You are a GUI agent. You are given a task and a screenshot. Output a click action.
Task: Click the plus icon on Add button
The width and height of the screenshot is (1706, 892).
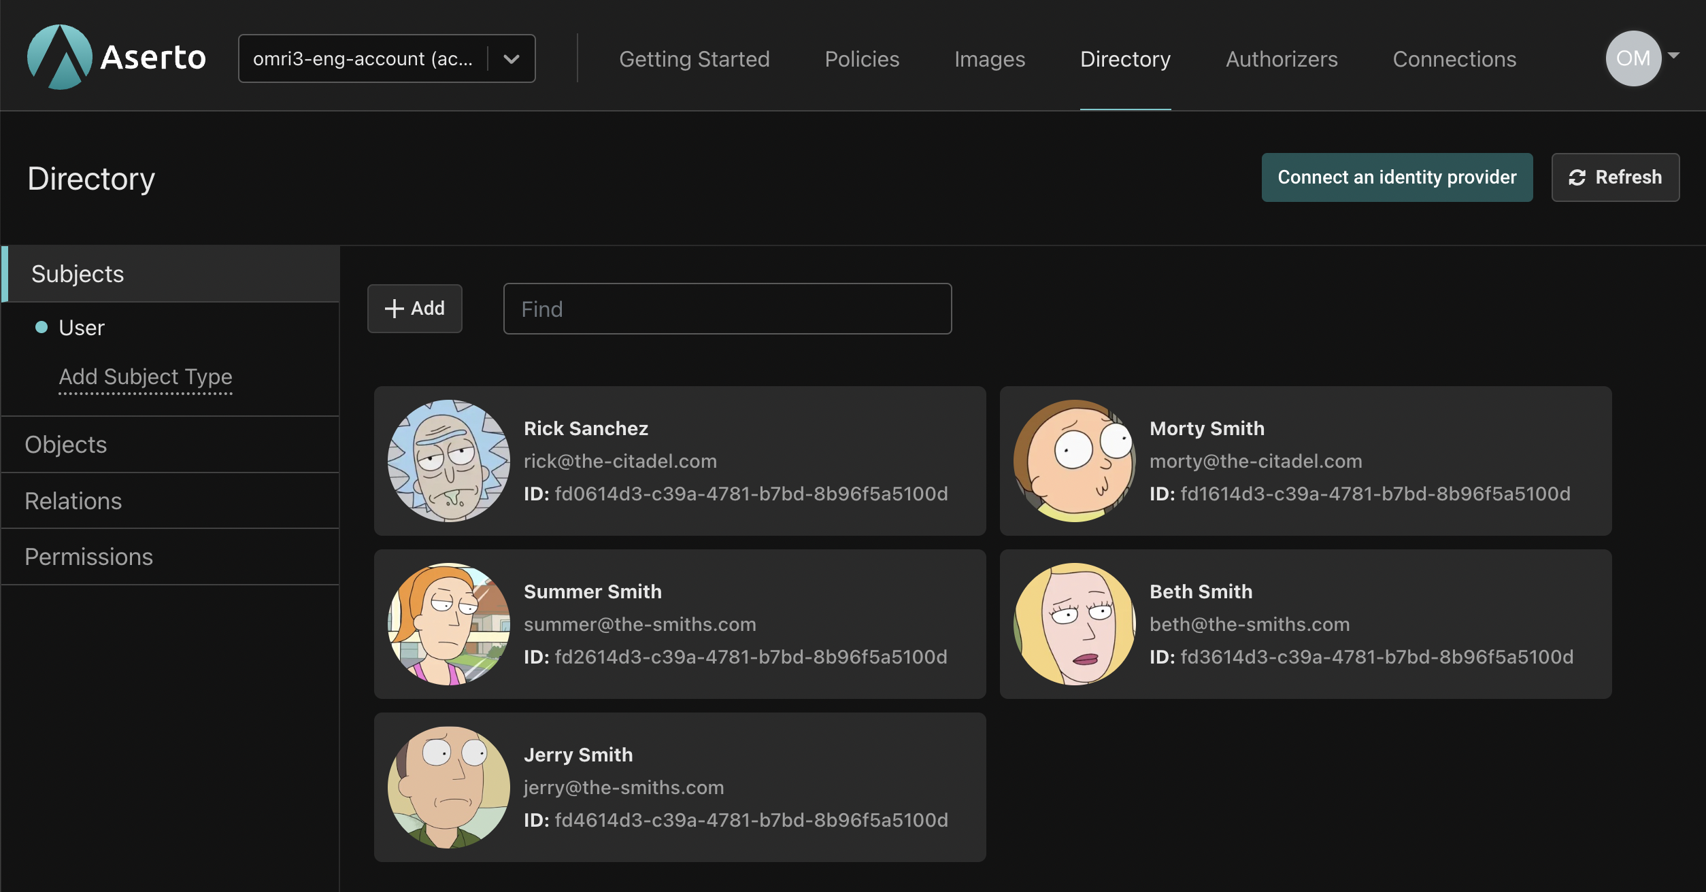395,309
